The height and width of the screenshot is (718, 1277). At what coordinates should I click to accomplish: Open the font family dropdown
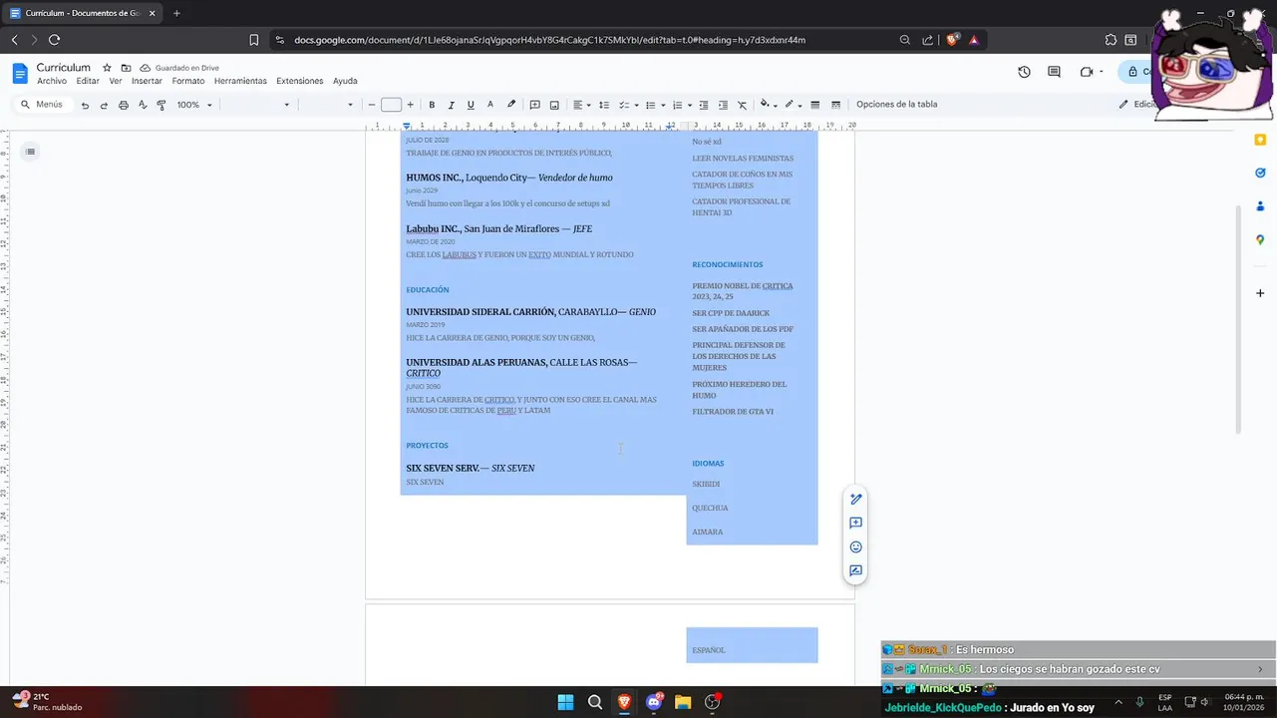click(329, 105)
